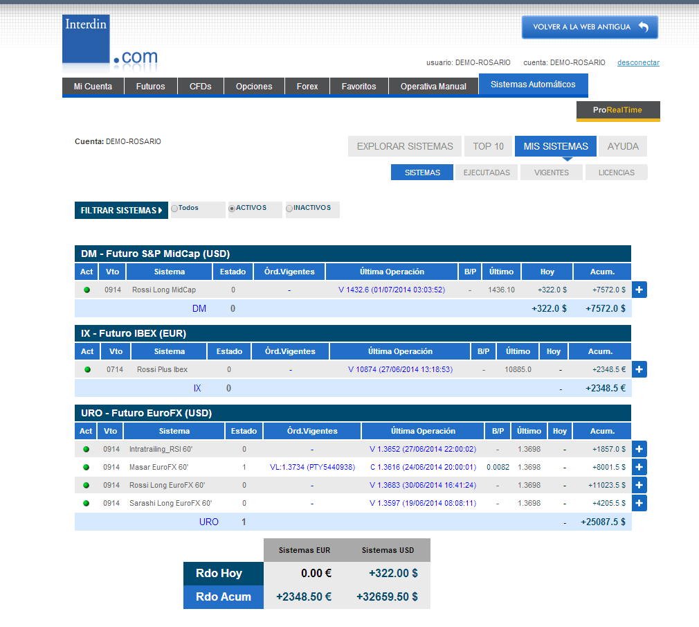Expand plus icon for Rossi Long MidCap
Screen dimensions: 699x627
pyautogui.click(x=639, y=290)
